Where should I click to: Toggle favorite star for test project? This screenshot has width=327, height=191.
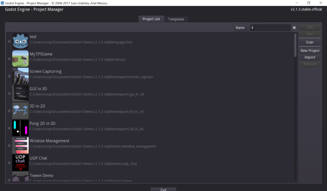tap(9, 41)
